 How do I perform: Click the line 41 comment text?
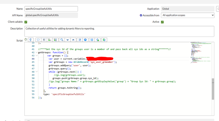(104, 49)
